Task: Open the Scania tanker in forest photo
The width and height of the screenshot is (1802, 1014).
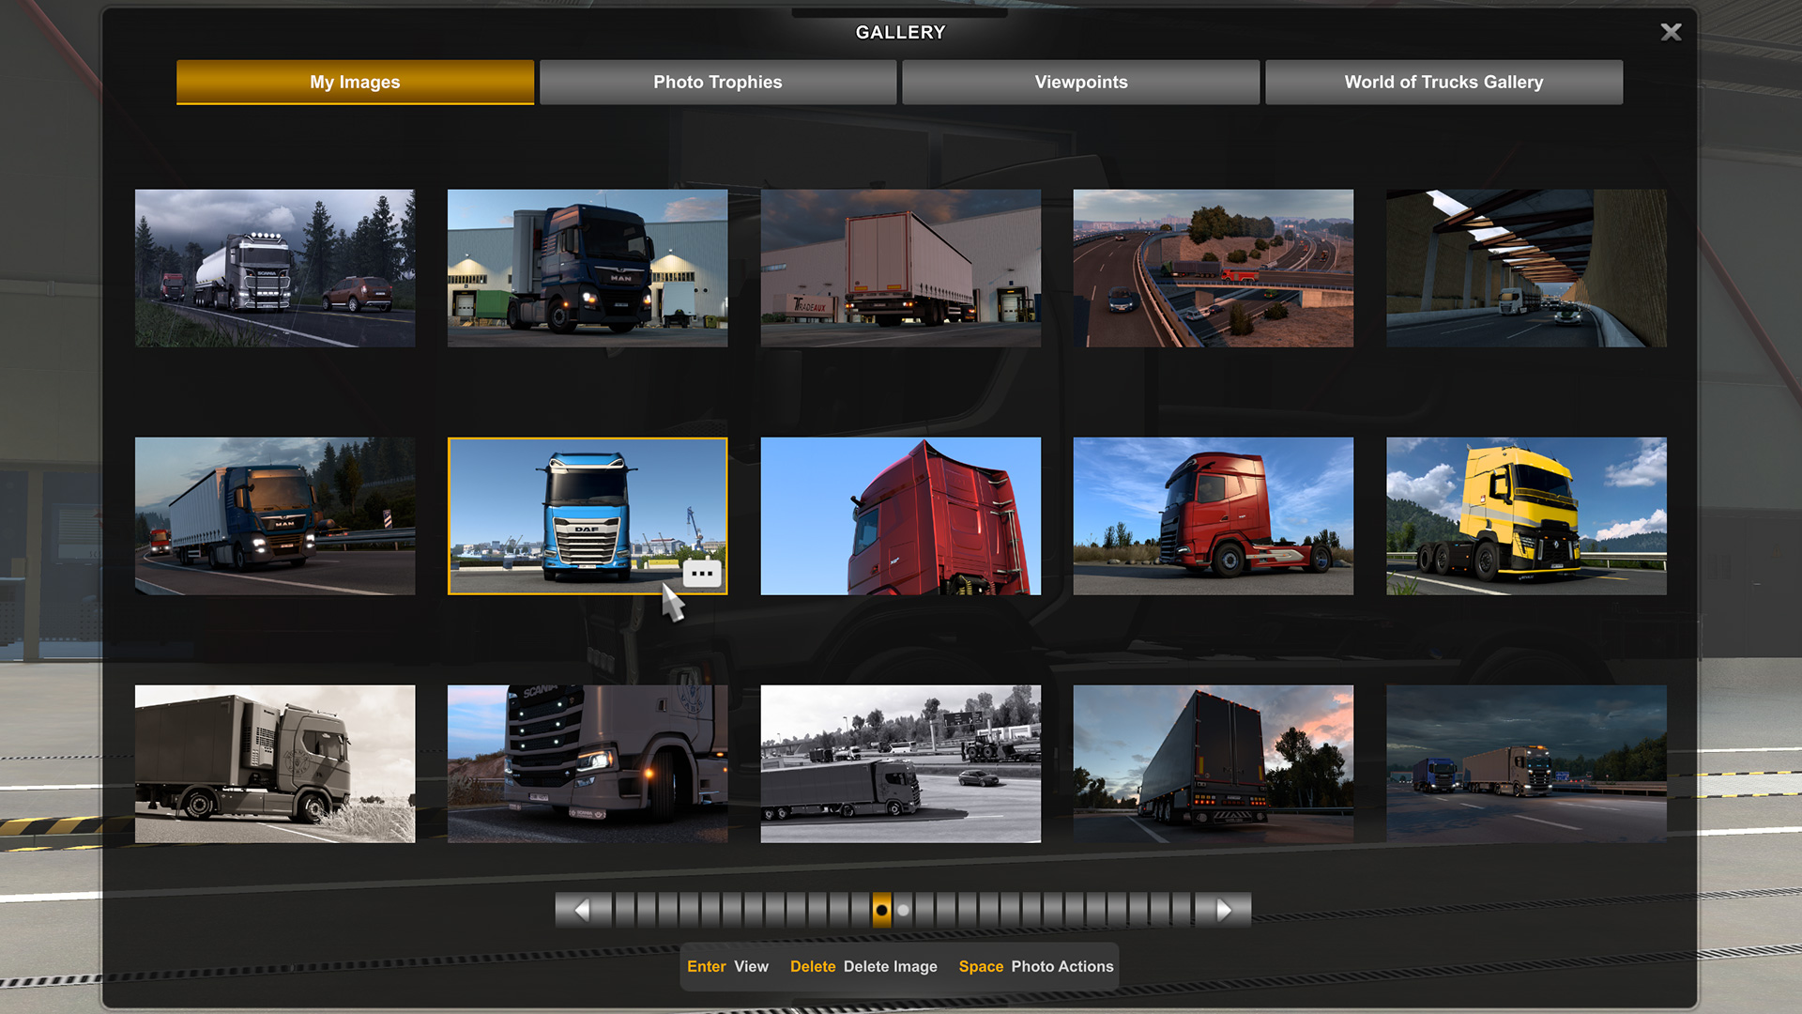Action: point(274,269)
